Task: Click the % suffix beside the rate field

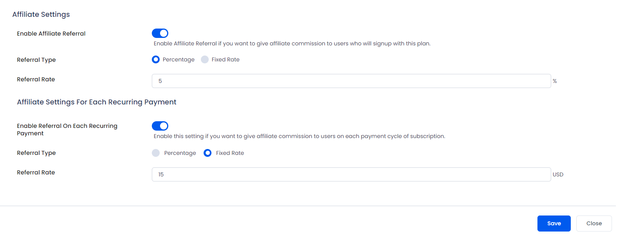Action: tap(555, 81)
